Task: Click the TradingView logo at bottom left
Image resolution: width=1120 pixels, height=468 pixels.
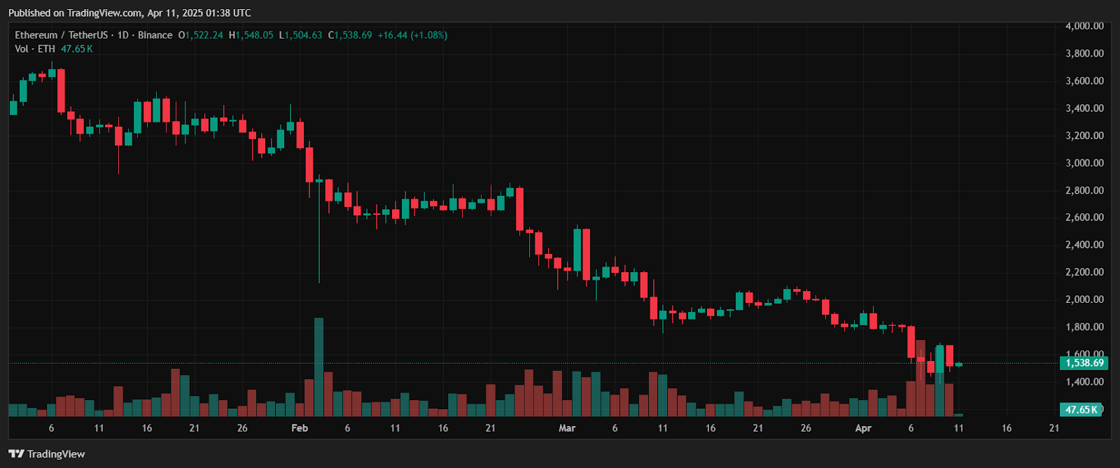Action: (47, 454)
